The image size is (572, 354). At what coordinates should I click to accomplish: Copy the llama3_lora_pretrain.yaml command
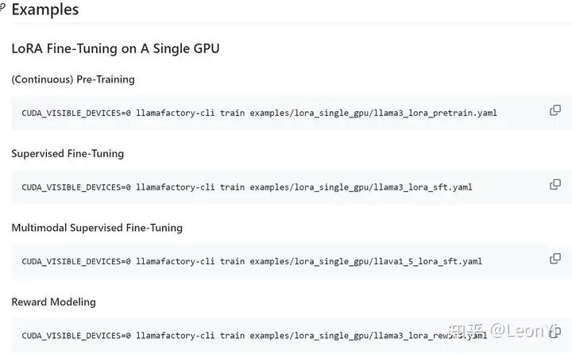555,110
